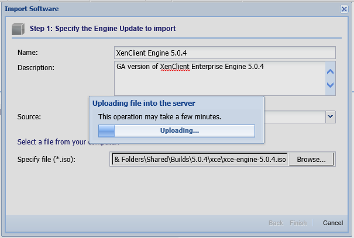Viewport: 354px width, 238px height.
Task: Close the Import Software dialog
Action: (x=344, y=9)
